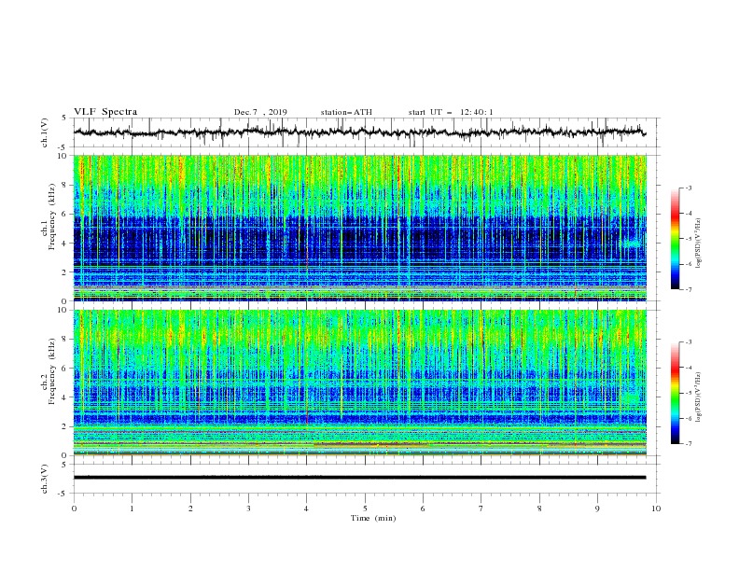739x571 pixels.
Task: Click the "1" minute tick on time axis
Action: tap(132, 508)
